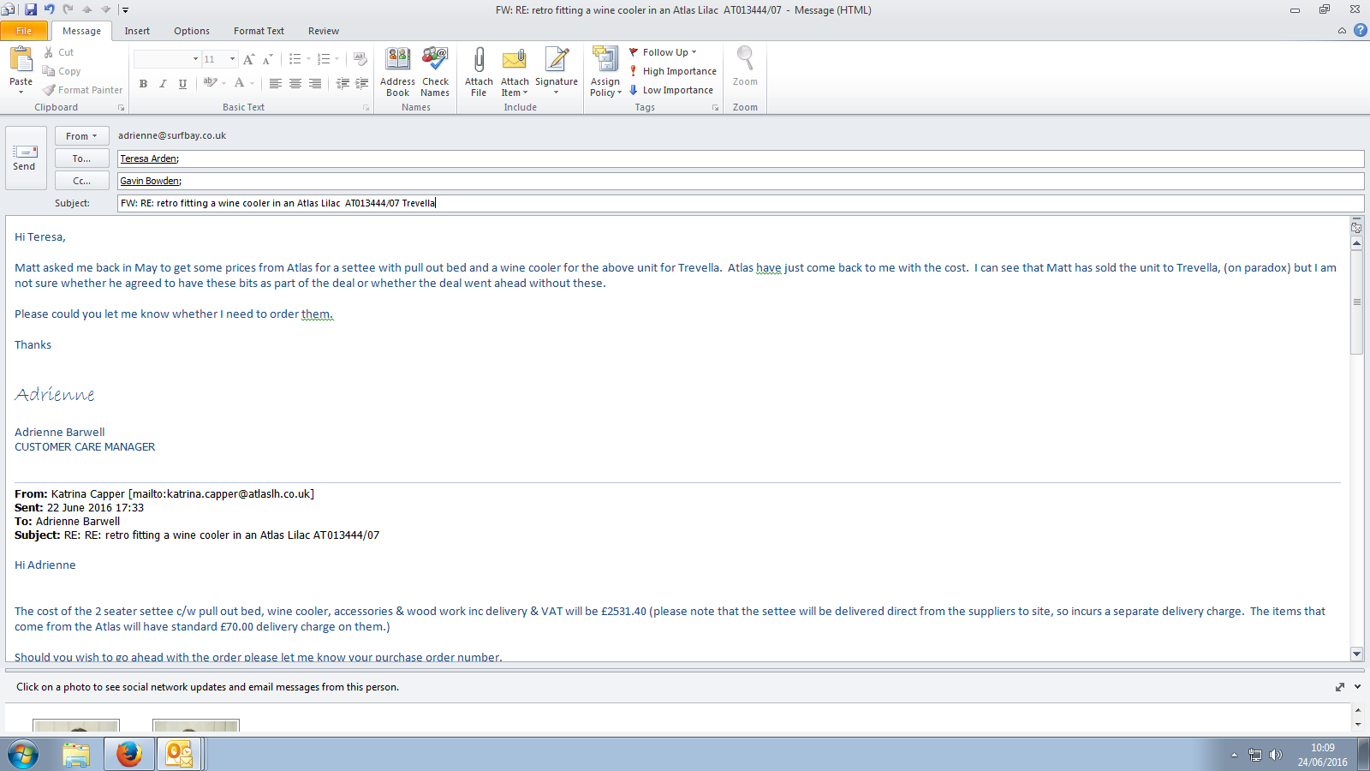1370x771 pixels.
Task: Switch to the Insert tab
Action: pyautogui.click(x=137, y=31)
